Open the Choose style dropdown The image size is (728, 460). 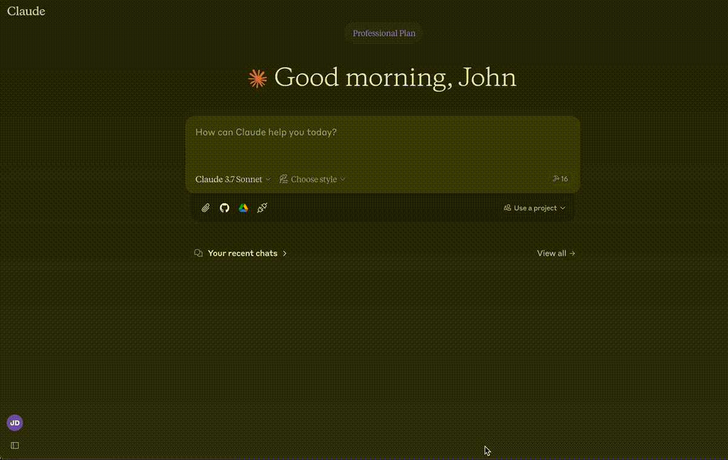pos(312,179)
